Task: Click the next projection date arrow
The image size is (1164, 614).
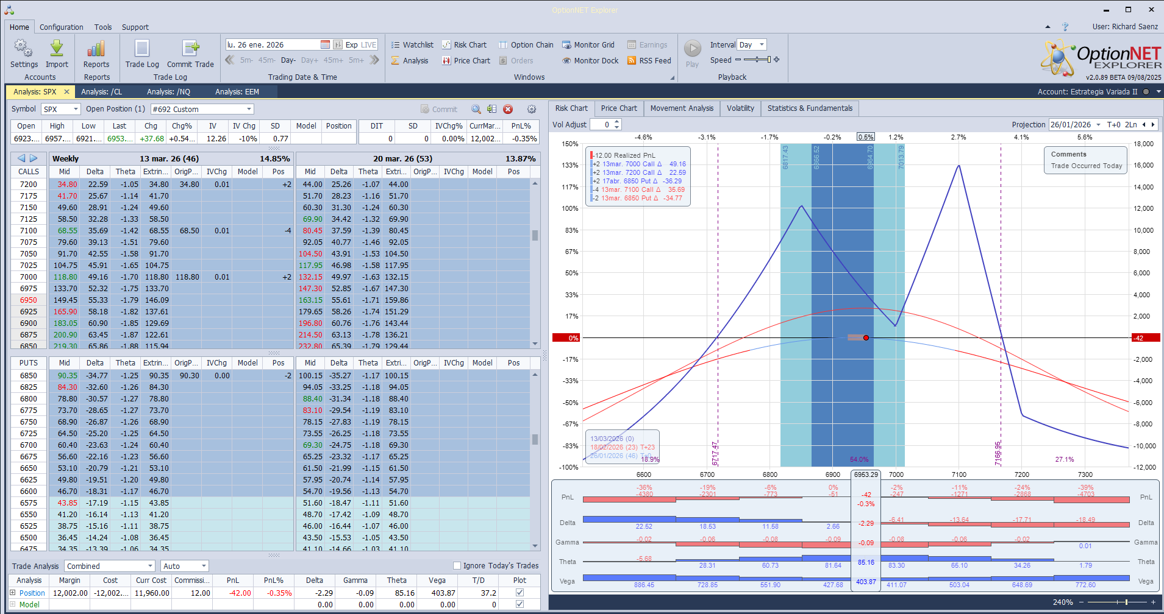Action: [1152, 124]
